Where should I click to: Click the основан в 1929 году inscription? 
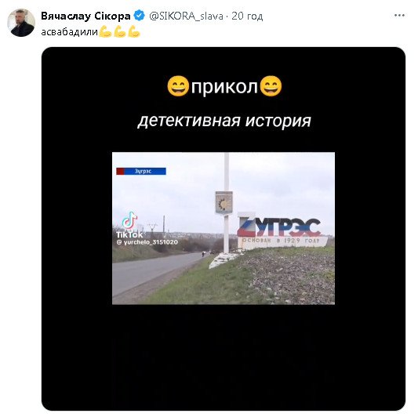tap(281, 241)
